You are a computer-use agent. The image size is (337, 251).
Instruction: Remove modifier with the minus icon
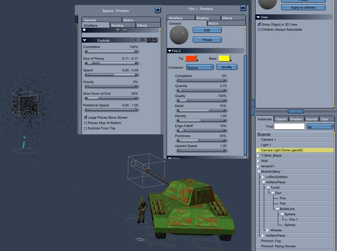[x=125, y=30]
